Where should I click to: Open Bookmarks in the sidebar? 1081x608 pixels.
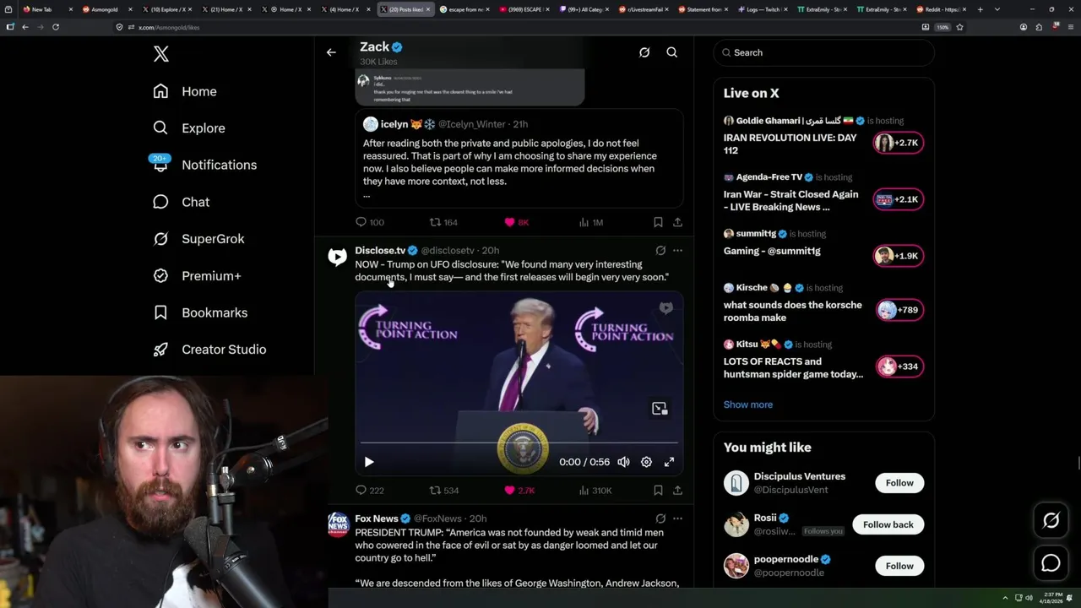201,312
